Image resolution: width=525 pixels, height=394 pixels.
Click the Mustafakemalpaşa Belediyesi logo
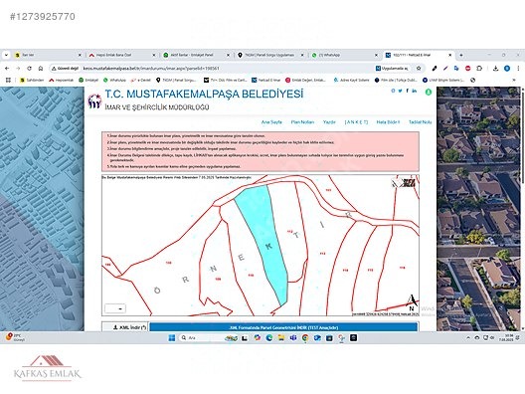tap(94, 101)
